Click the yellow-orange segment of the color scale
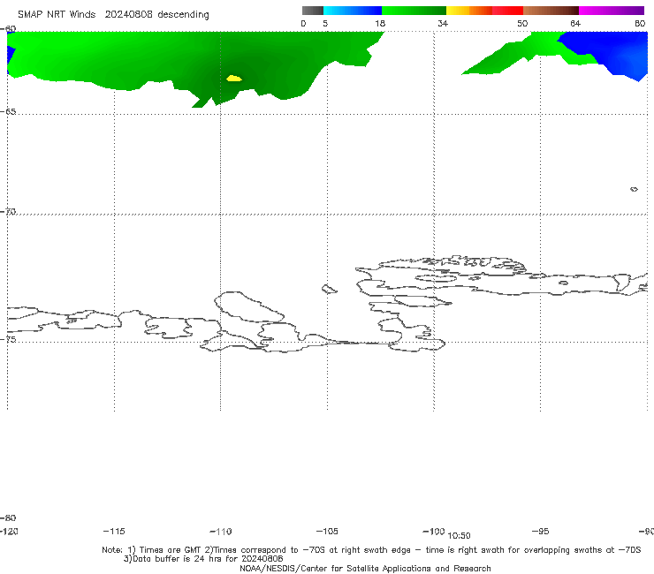The image size is (654, 574). pos(468,11)
